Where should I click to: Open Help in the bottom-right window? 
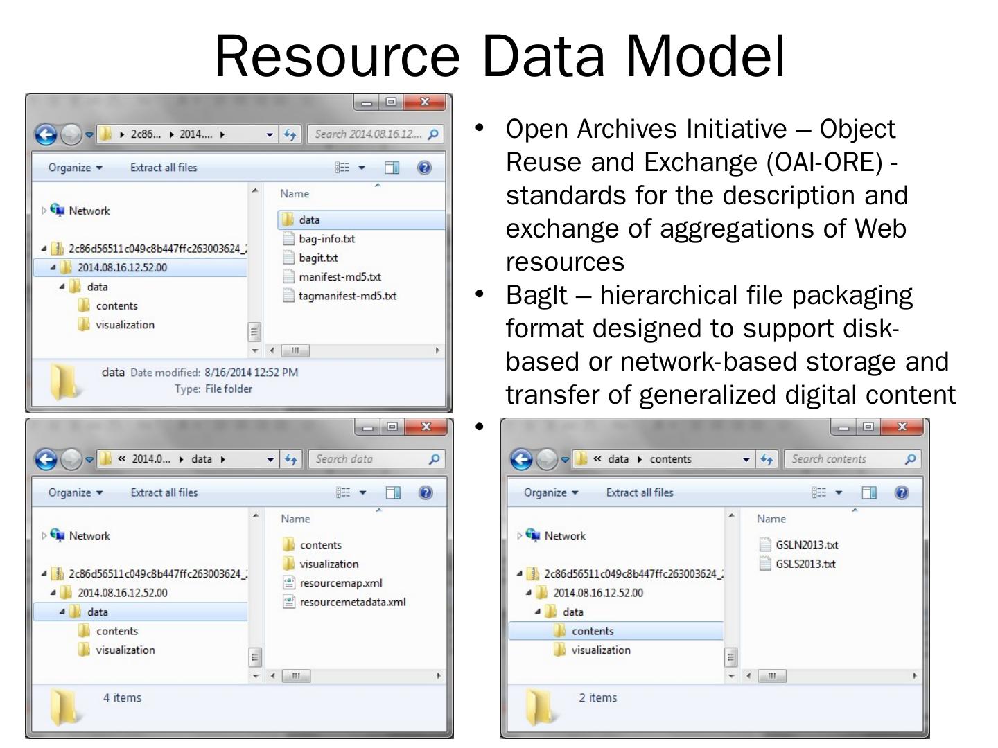901,492
